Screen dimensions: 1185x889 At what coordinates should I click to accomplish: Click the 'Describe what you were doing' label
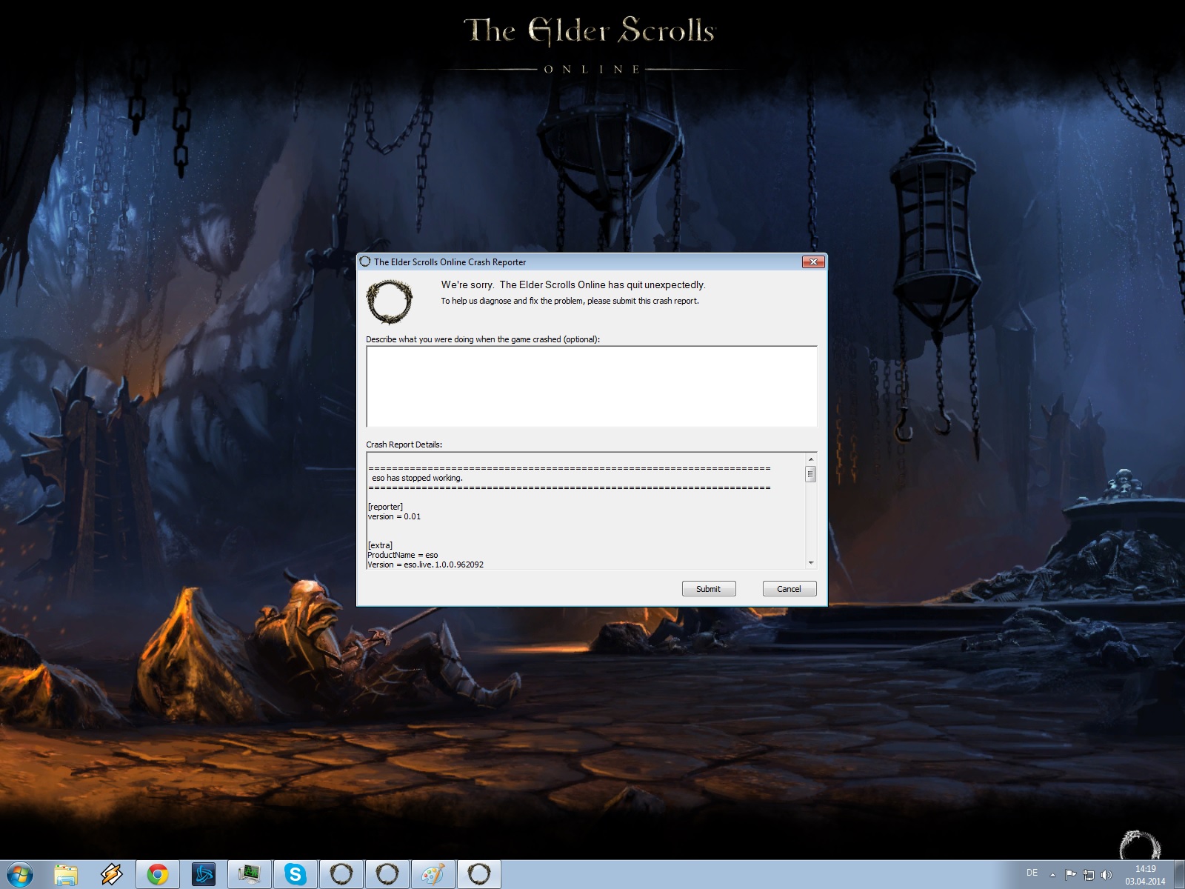(x=483, y=339)
